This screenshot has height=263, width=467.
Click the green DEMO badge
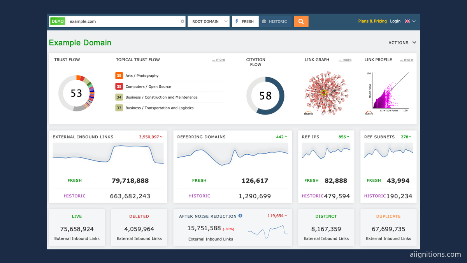click(x=58, y=21)
